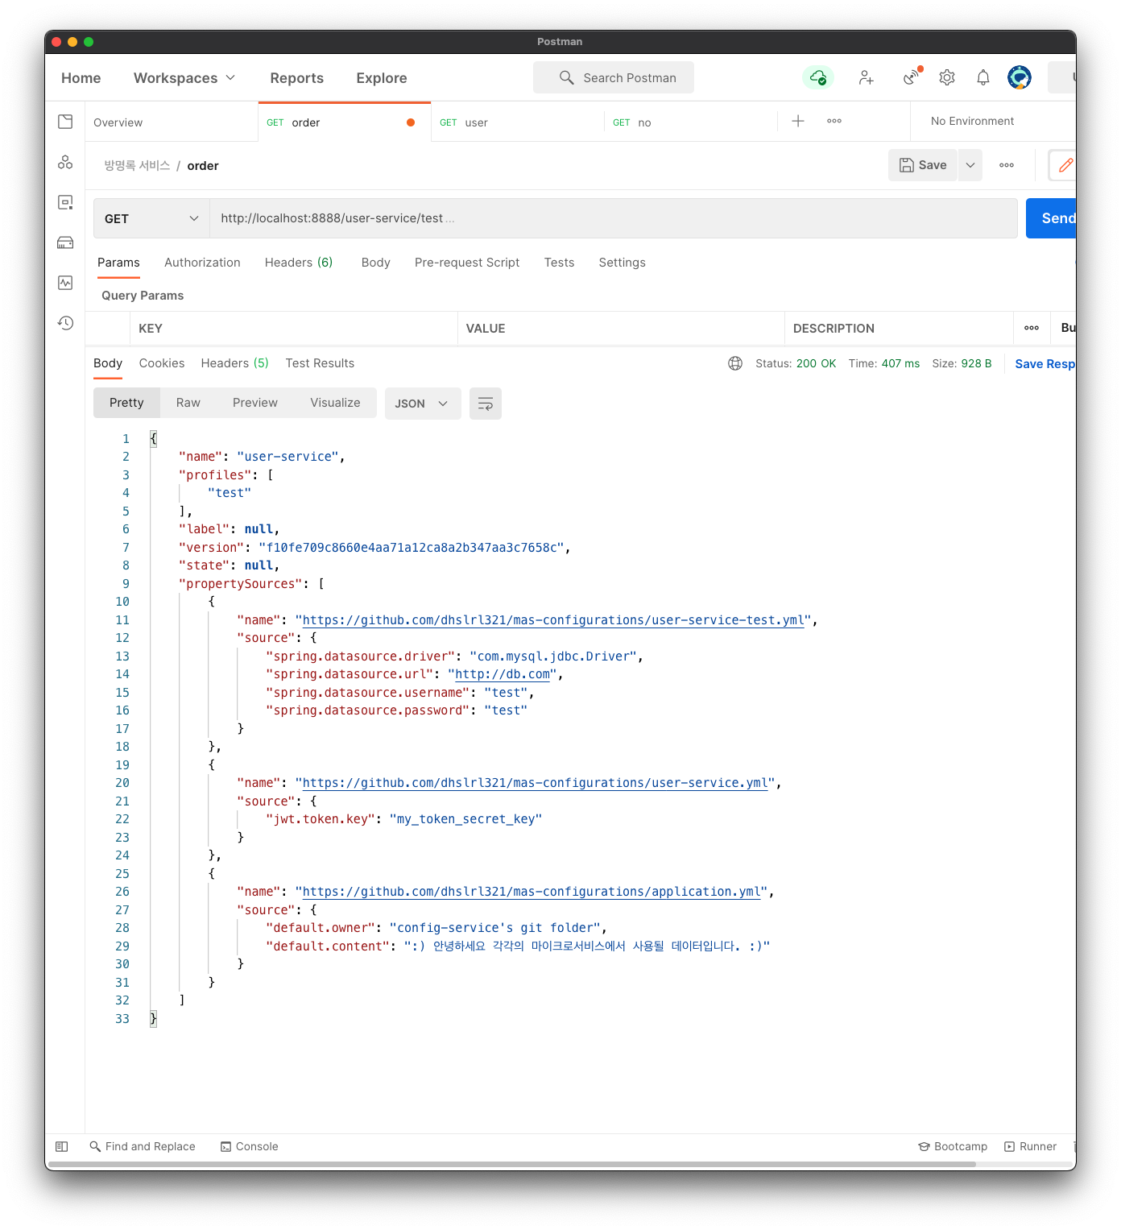Toggle the sidebar layout icon
Screen dimensions: 1121x1230
click(61, 1146)
